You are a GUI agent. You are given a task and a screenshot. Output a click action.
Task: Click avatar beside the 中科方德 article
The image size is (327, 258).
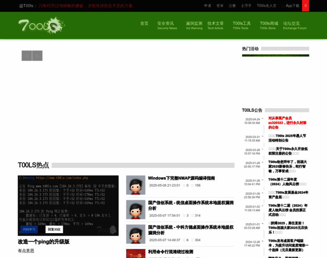point(136,234)
